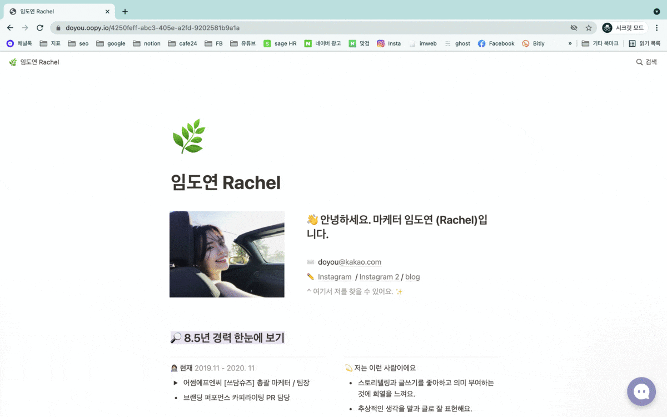
Task: Click the 안녕하세요. 마케터 임도연 greeting heading
Action: coord(397,227)
